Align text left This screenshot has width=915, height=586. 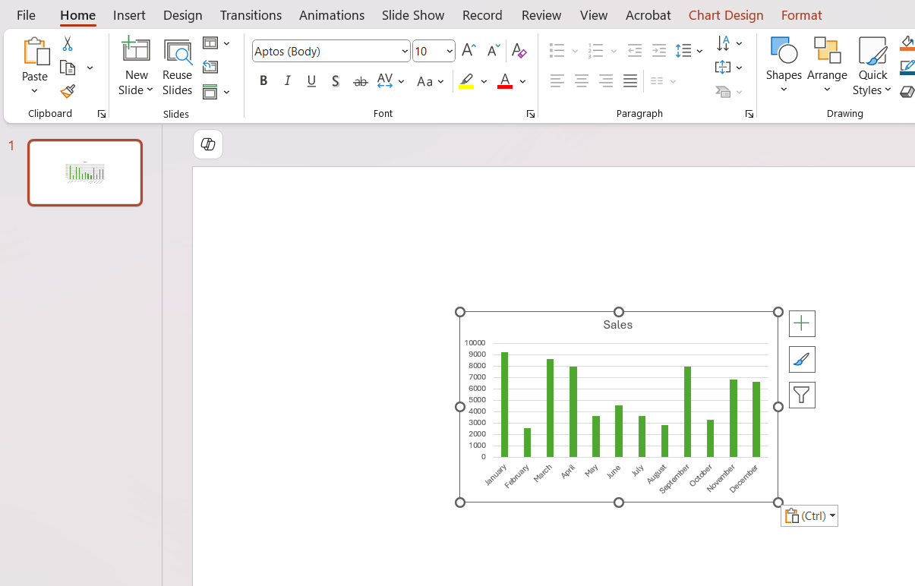pos(557,81)
